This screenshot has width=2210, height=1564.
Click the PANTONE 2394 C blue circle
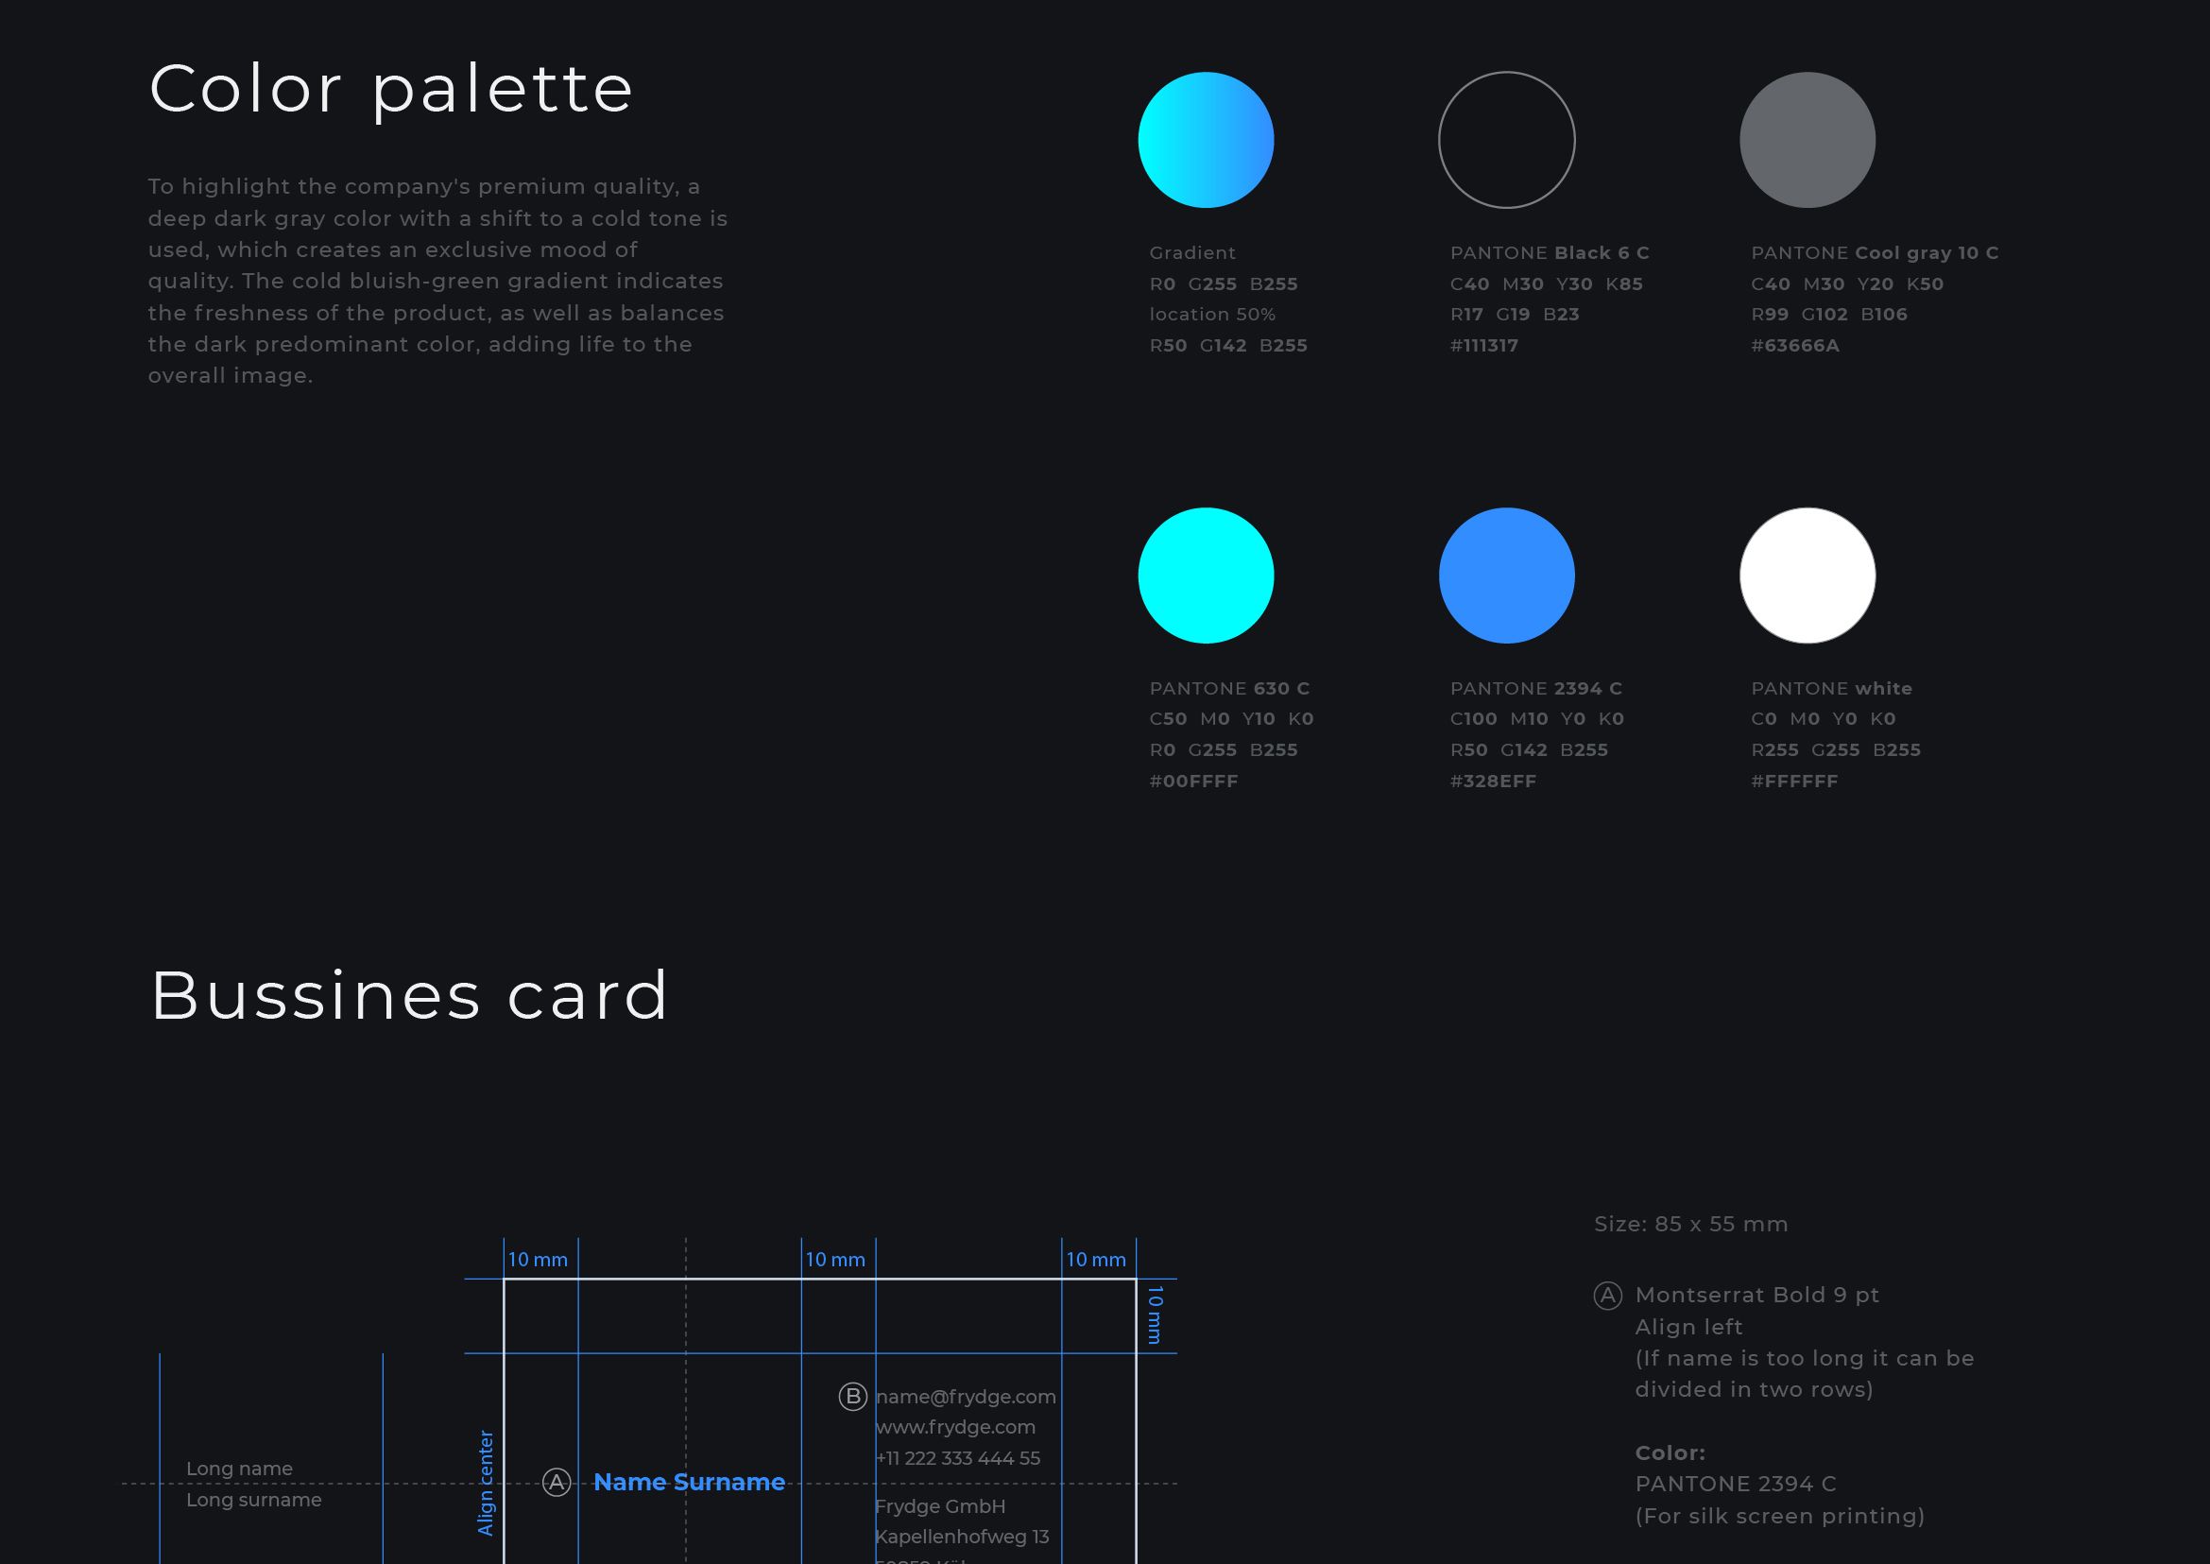tap(1508, 576)
